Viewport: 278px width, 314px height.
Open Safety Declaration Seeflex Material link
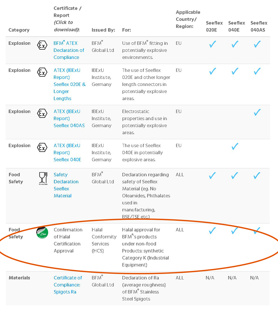tap(66, 185)
